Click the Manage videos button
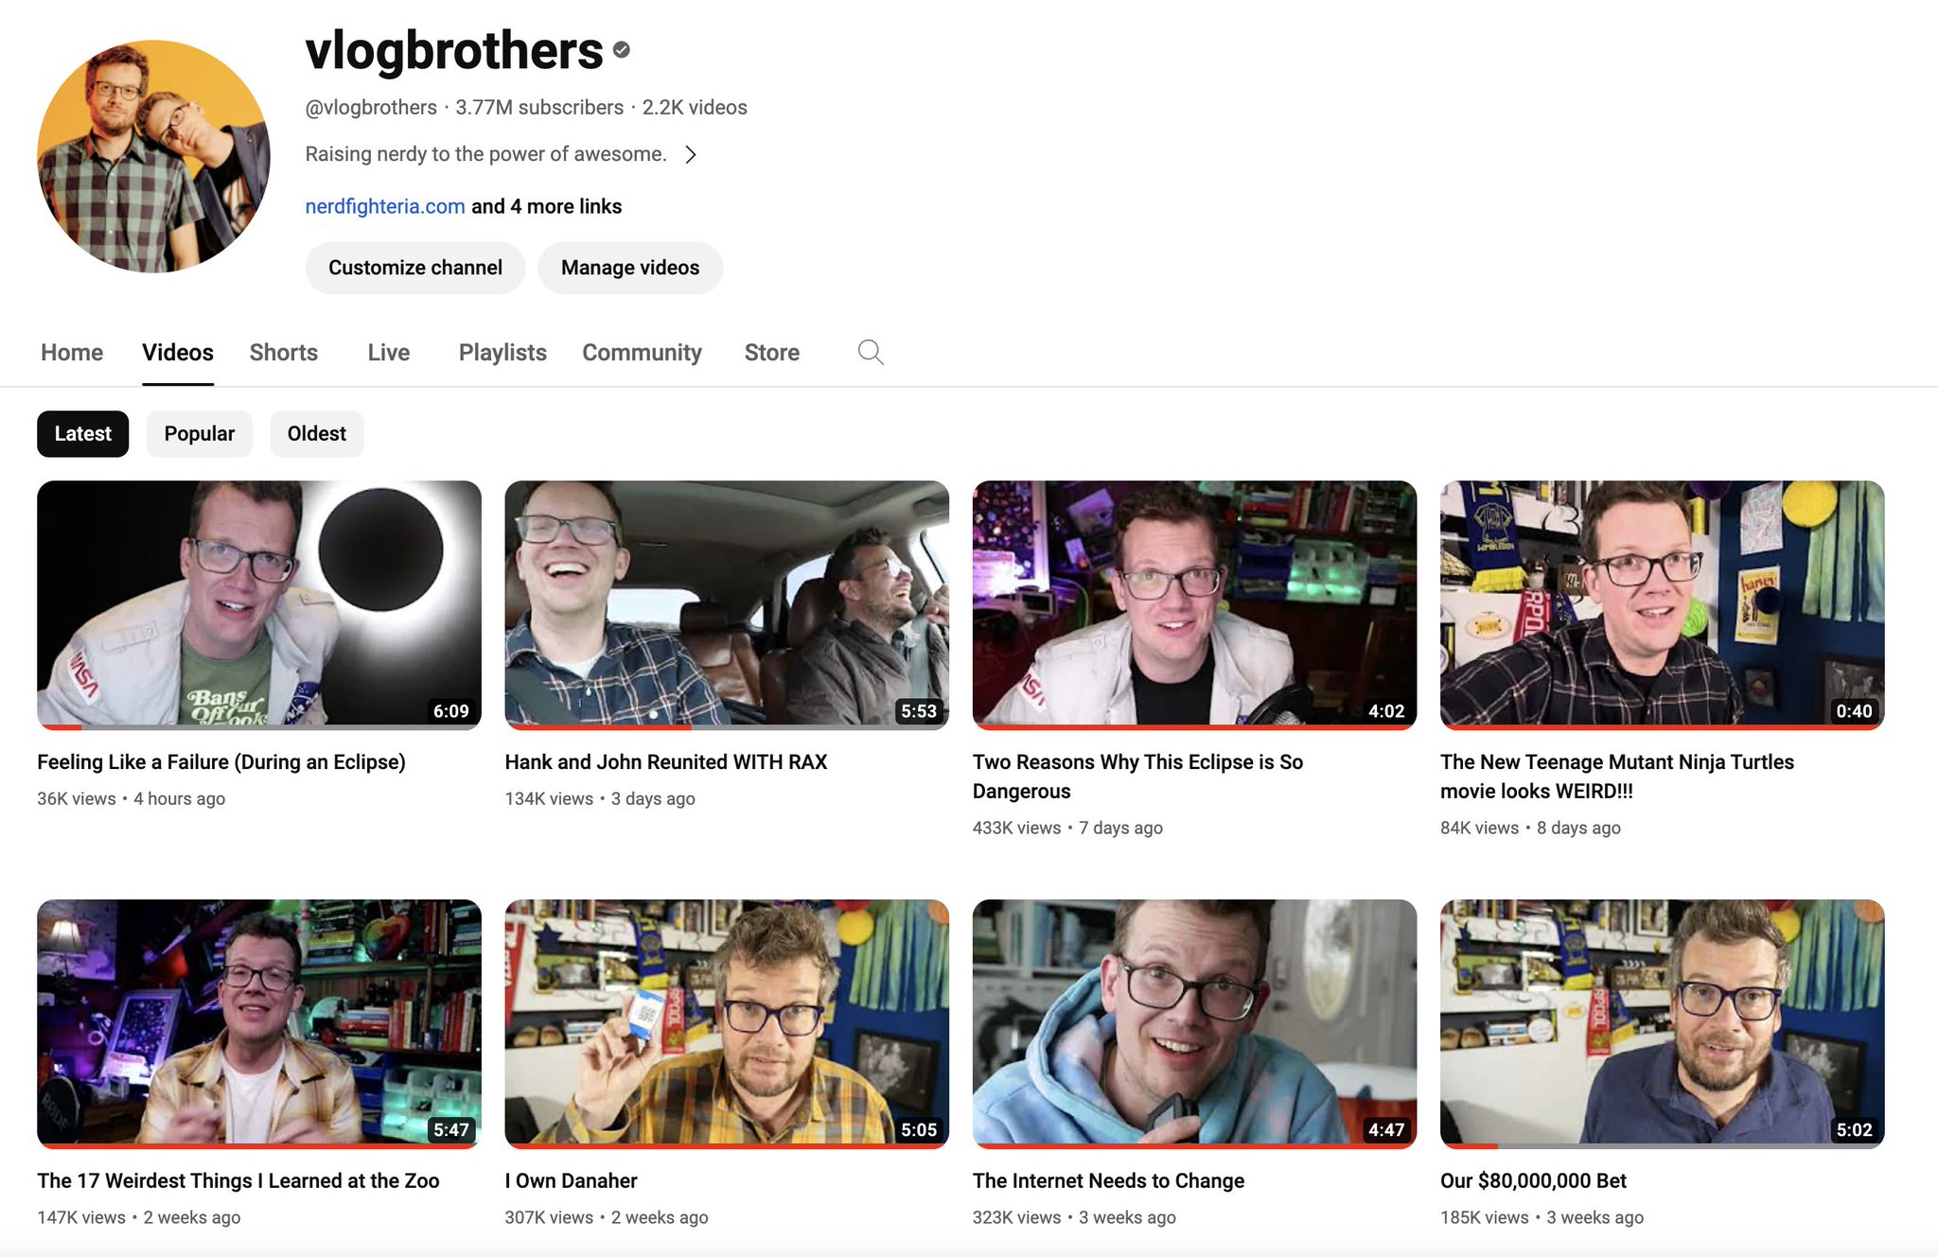 click(630, 268)
